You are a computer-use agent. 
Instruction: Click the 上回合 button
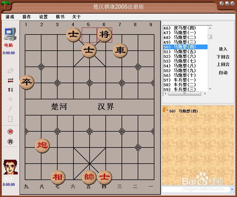click(223, 64)
